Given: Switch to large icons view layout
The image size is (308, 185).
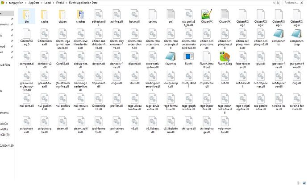Looking at the screenshot, I should 304,183.
